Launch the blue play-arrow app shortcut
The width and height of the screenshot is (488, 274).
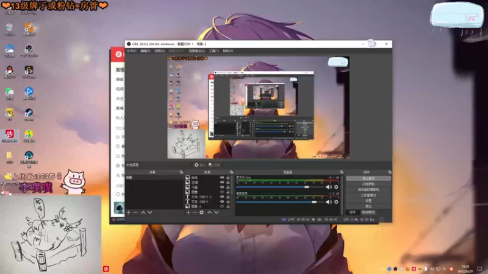[29, 93]
